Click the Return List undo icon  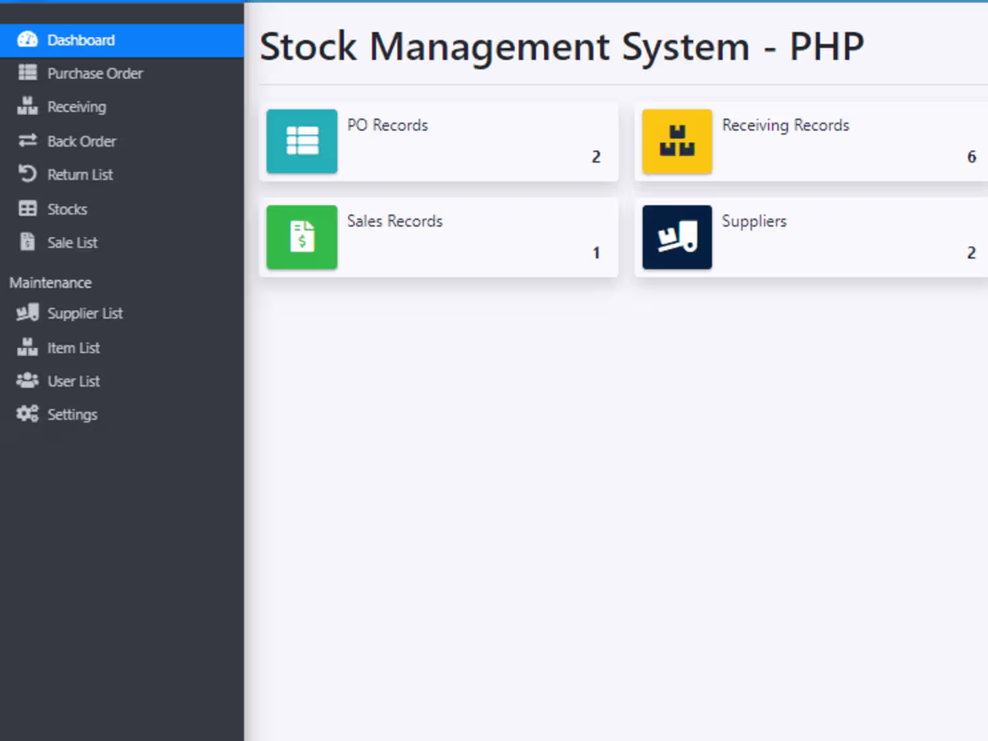27,174
